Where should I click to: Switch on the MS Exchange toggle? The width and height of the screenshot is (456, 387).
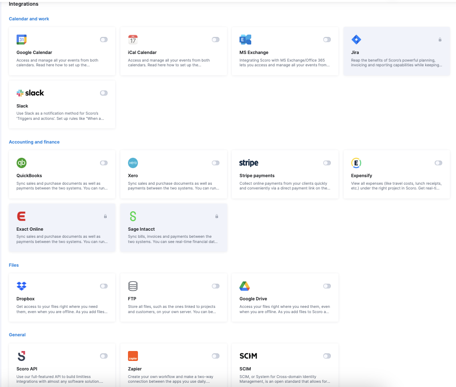(x=327, y=39)
